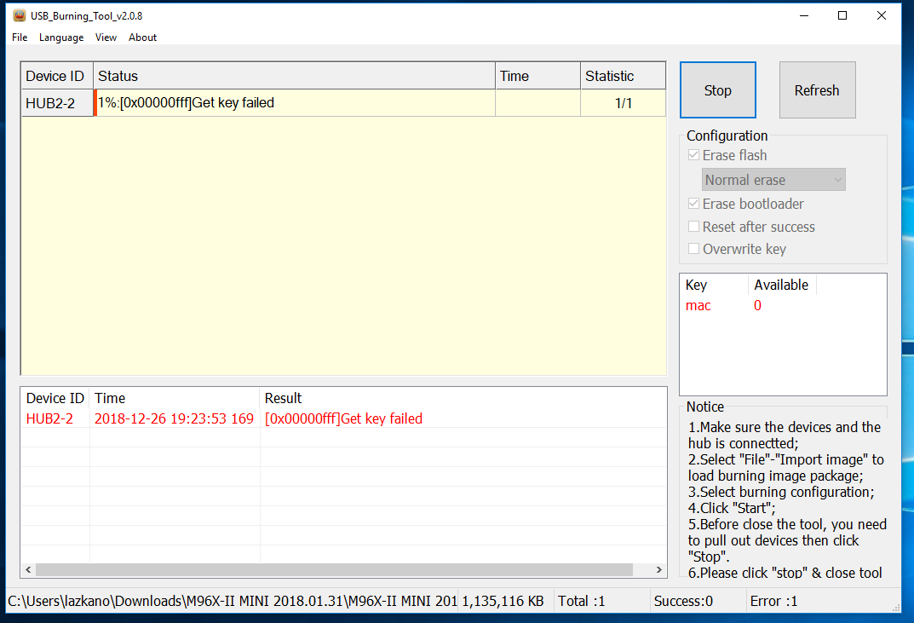This screenshot has height=623, width=914.
Task: Enable Reset after success checkbox
Action: pos(695,227)
